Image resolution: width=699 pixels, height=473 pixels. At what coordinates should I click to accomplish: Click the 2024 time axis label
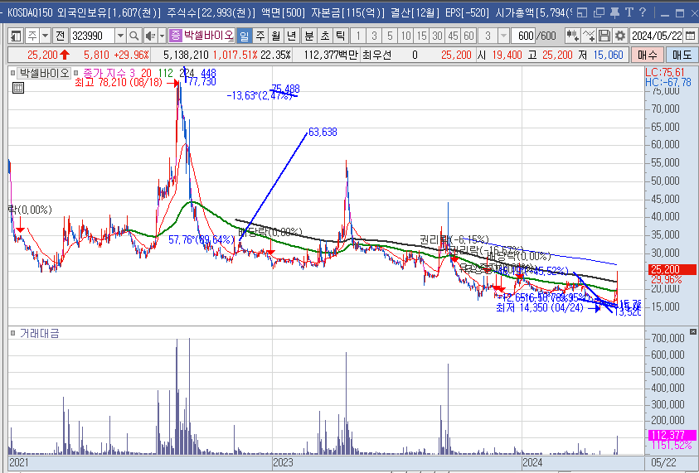point(532,462)
